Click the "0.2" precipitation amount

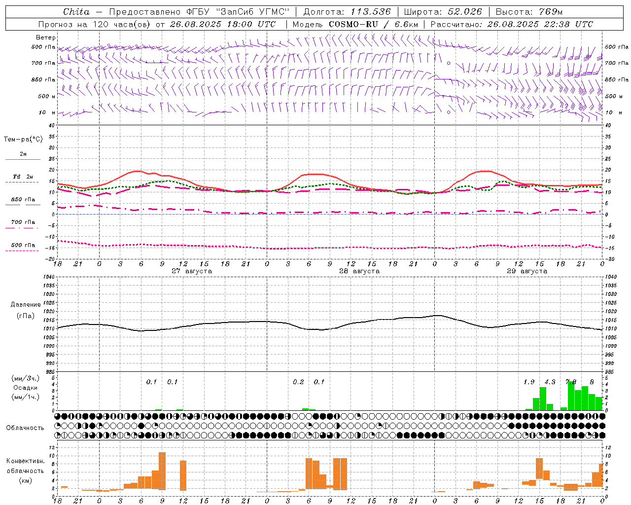(x=298, y=382)
